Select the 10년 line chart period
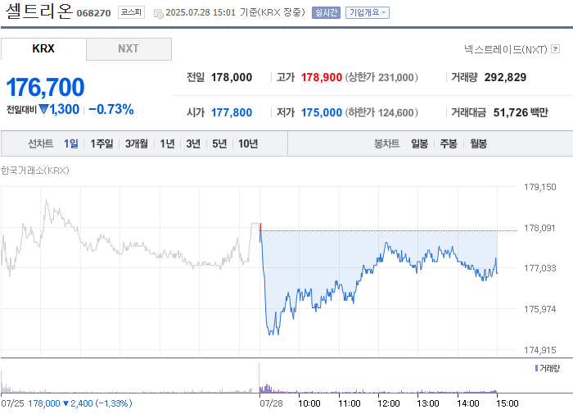The width and height of the screenshot is (573, 414). 248,143
